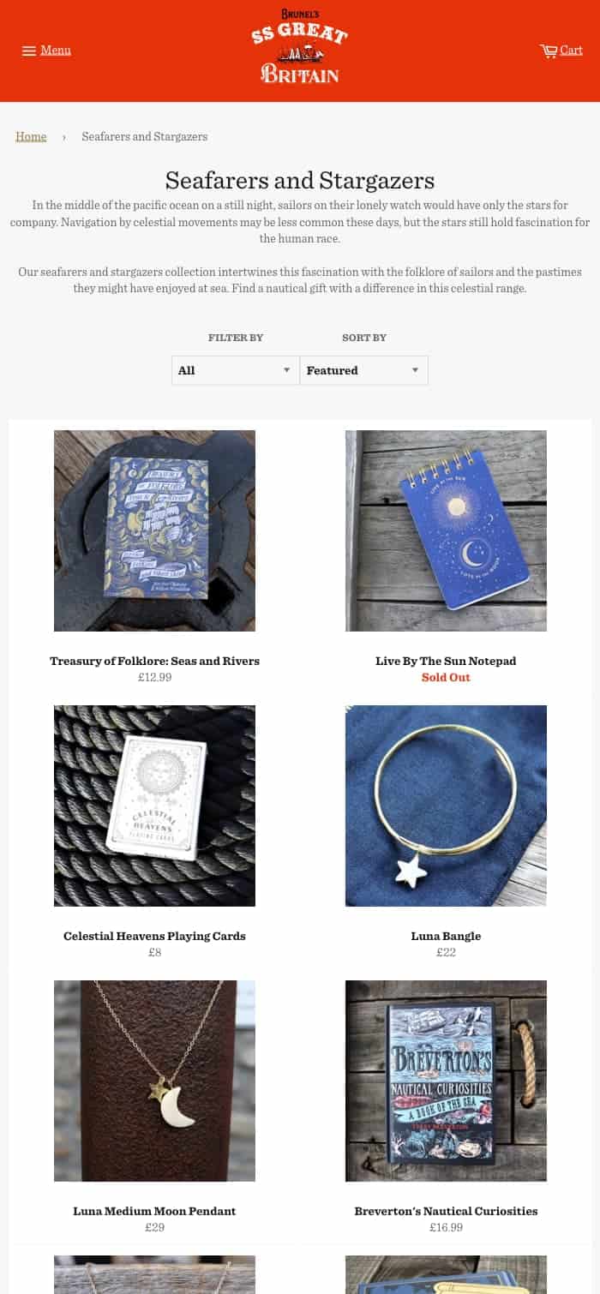Select Celestial Heavens Playing Cards image

click(154, 806)
